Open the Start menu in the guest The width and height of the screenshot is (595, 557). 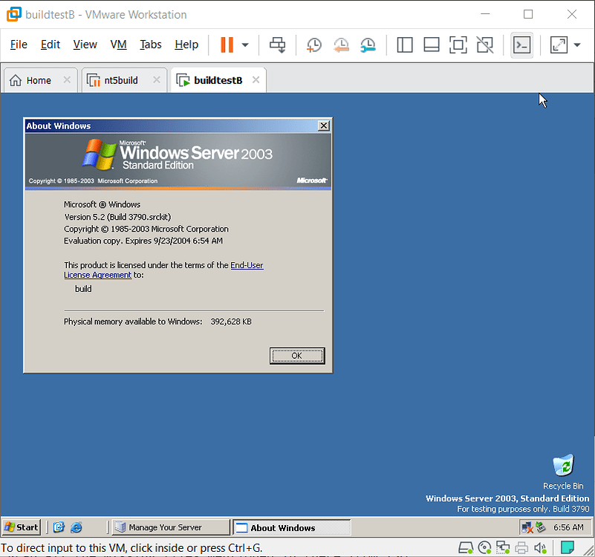[21, 527]
